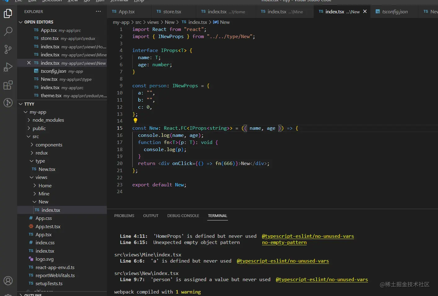Expand the components folder
The height and width of the screenshot is (296, 438).
[x=49, y=145]
